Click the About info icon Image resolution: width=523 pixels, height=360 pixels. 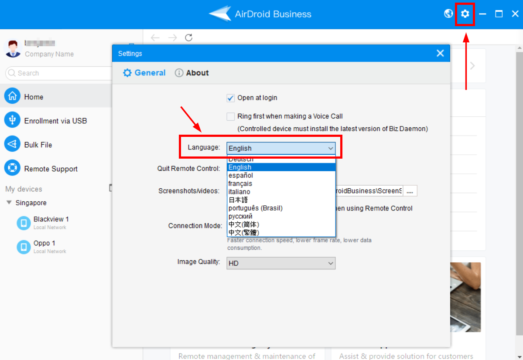pos(179,73)
